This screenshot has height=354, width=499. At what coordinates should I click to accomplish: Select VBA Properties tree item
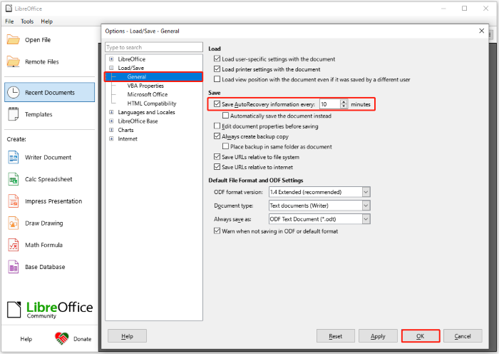pyautogui.click(x=145, y=86)
